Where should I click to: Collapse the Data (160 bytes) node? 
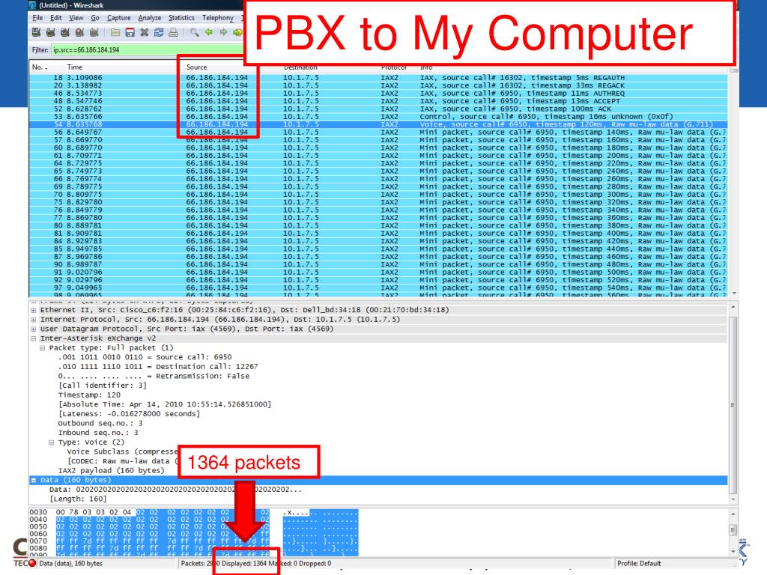click(33, 480)
